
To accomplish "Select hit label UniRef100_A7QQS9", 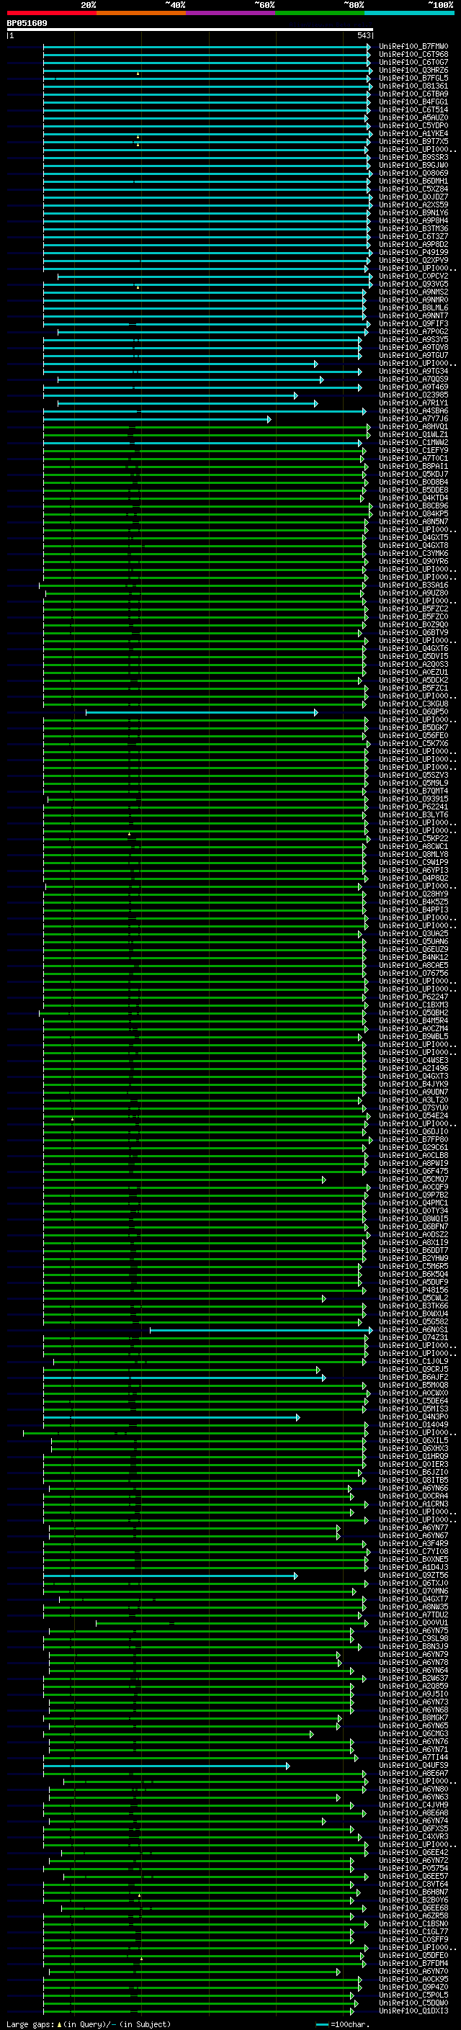I will [x=413, y=379].
